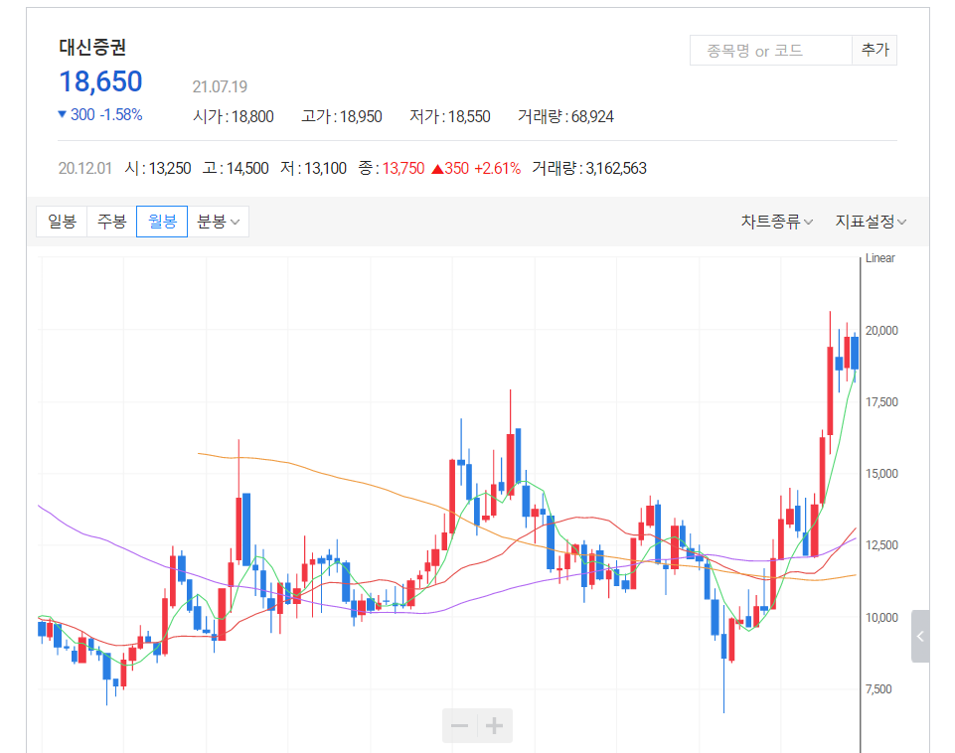Click the 10,000 price axis label
Viewport: 955px width, 753px height.
point(881,618)
